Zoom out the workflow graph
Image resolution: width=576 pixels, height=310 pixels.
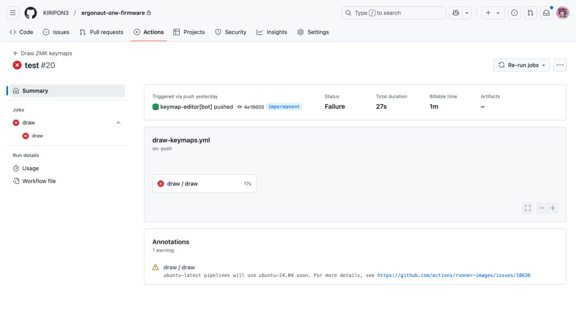542,208
